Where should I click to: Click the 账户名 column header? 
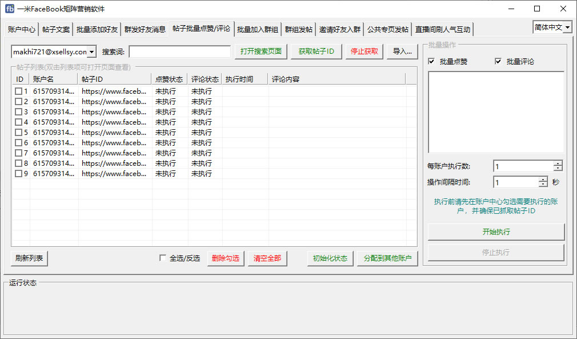point(54,79)
